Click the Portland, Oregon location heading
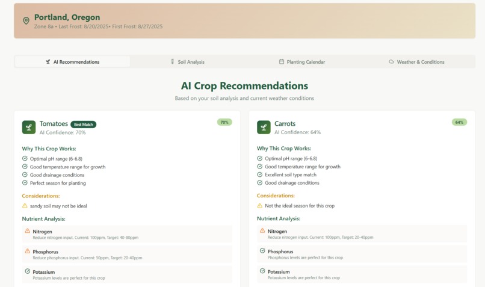Screen dimensions: 485x287 67,17
